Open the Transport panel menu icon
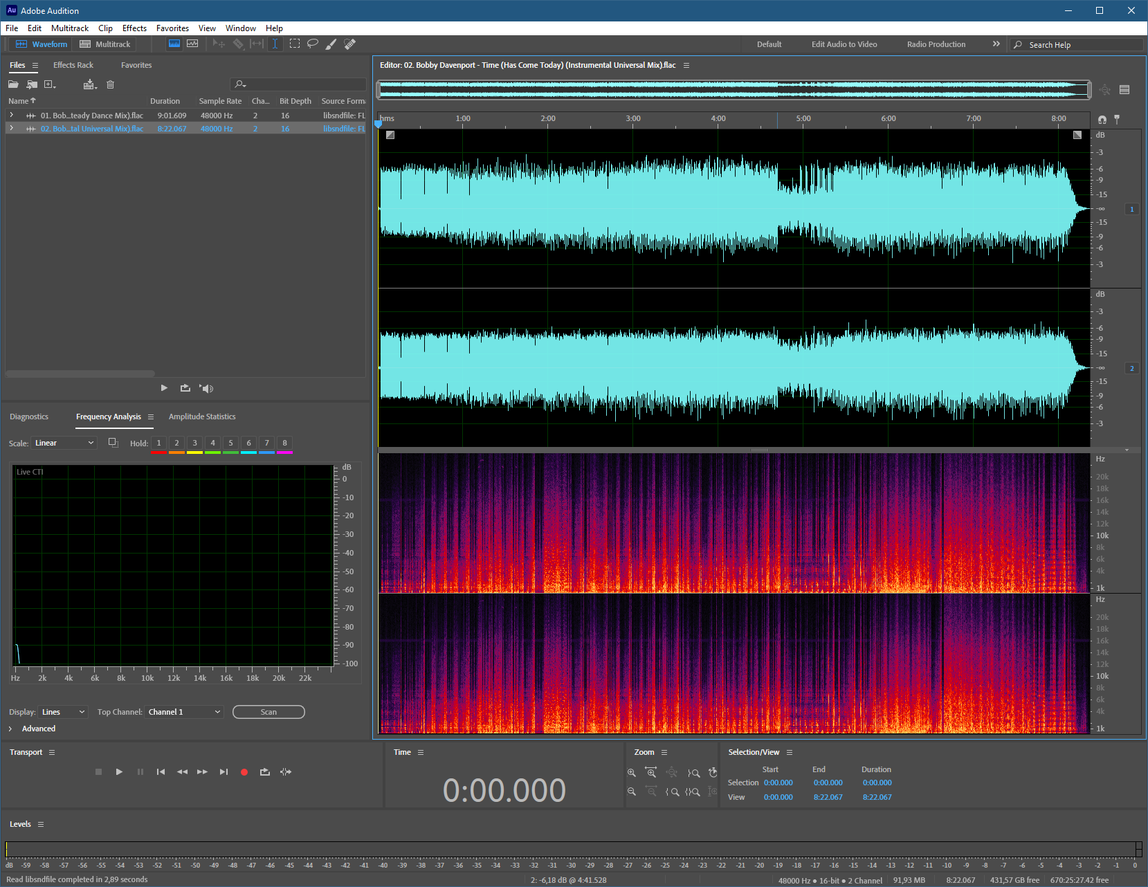The image size is (1148, 887). [x=52, y=752]
